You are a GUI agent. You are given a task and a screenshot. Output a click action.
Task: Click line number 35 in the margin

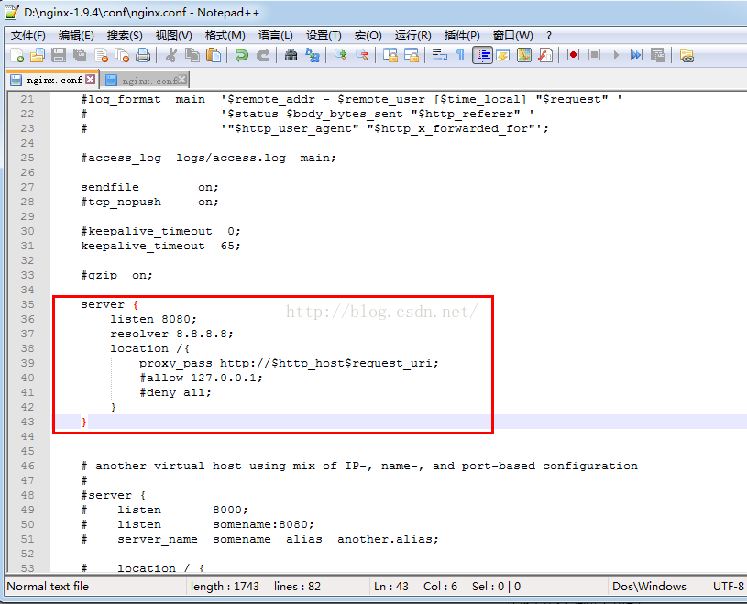(27, 304)
